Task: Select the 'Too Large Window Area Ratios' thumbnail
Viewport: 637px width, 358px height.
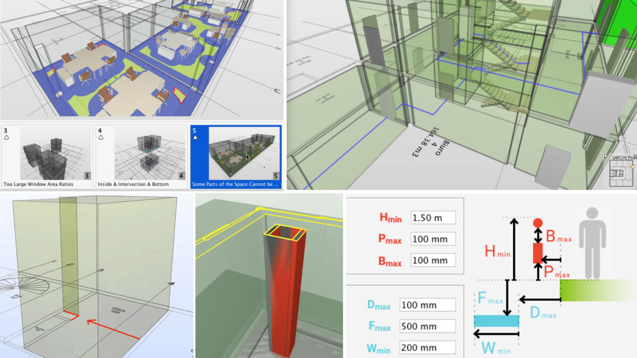Action: click(x=47, y=156)
